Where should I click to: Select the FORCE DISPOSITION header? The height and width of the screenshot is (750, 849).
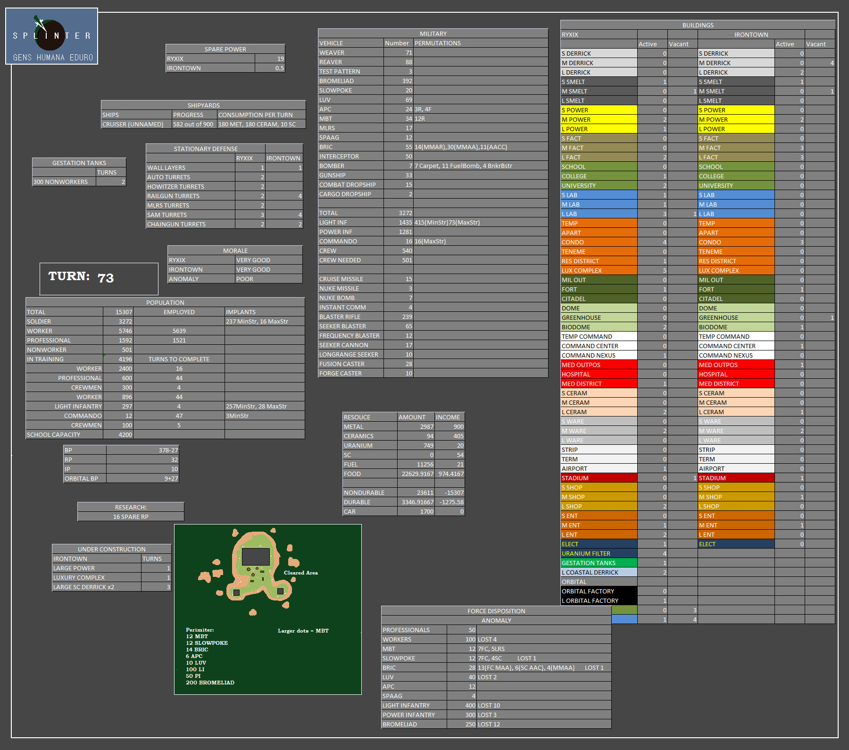pyautogui.click(x=496, y=611)
